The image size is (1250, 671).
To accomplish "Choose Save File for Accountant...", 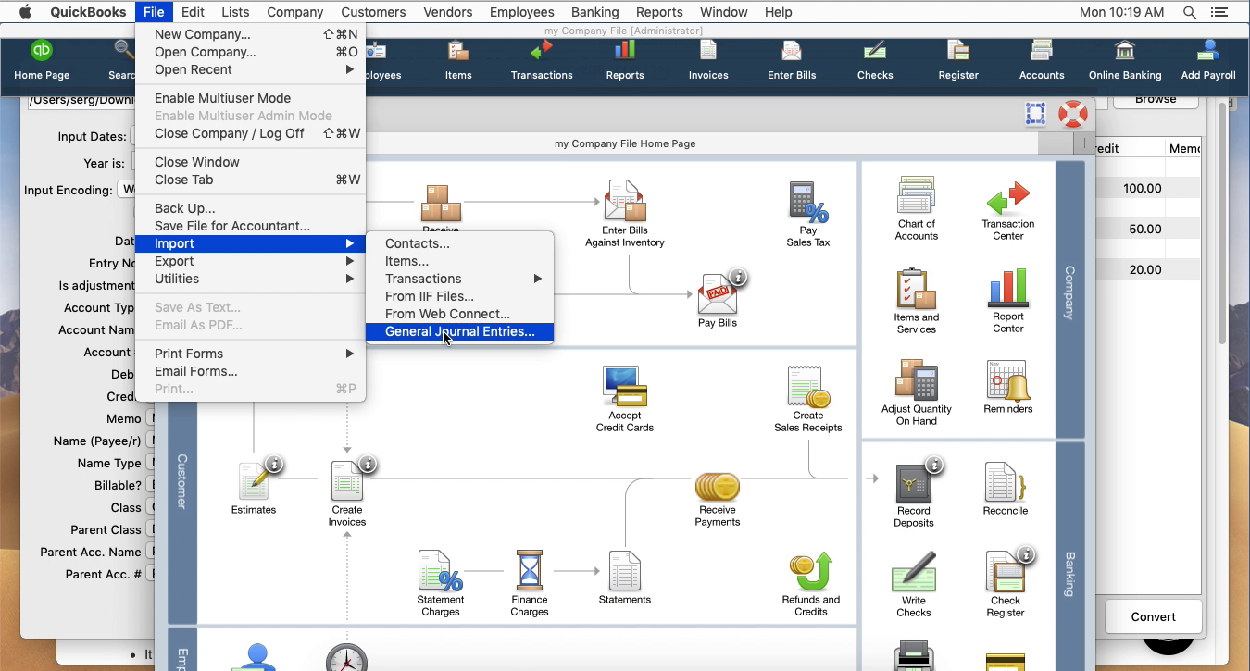I will pyautogui.click(x=250, y=226).
